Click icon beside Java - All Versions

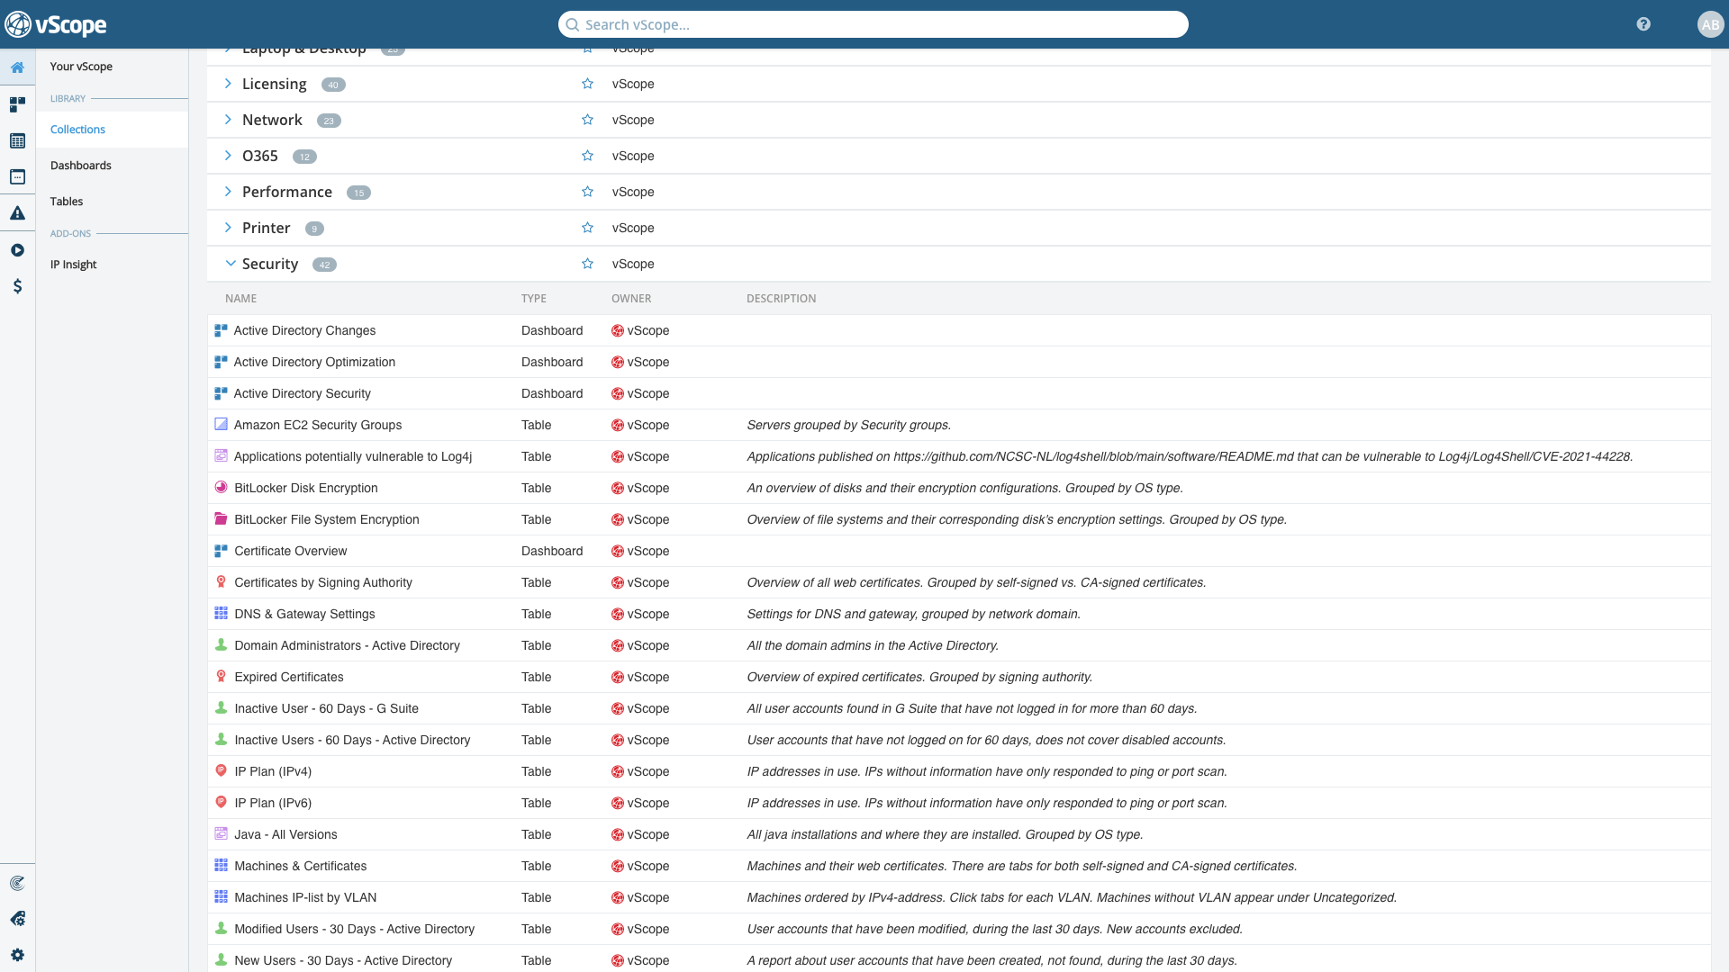pos(221,834)
